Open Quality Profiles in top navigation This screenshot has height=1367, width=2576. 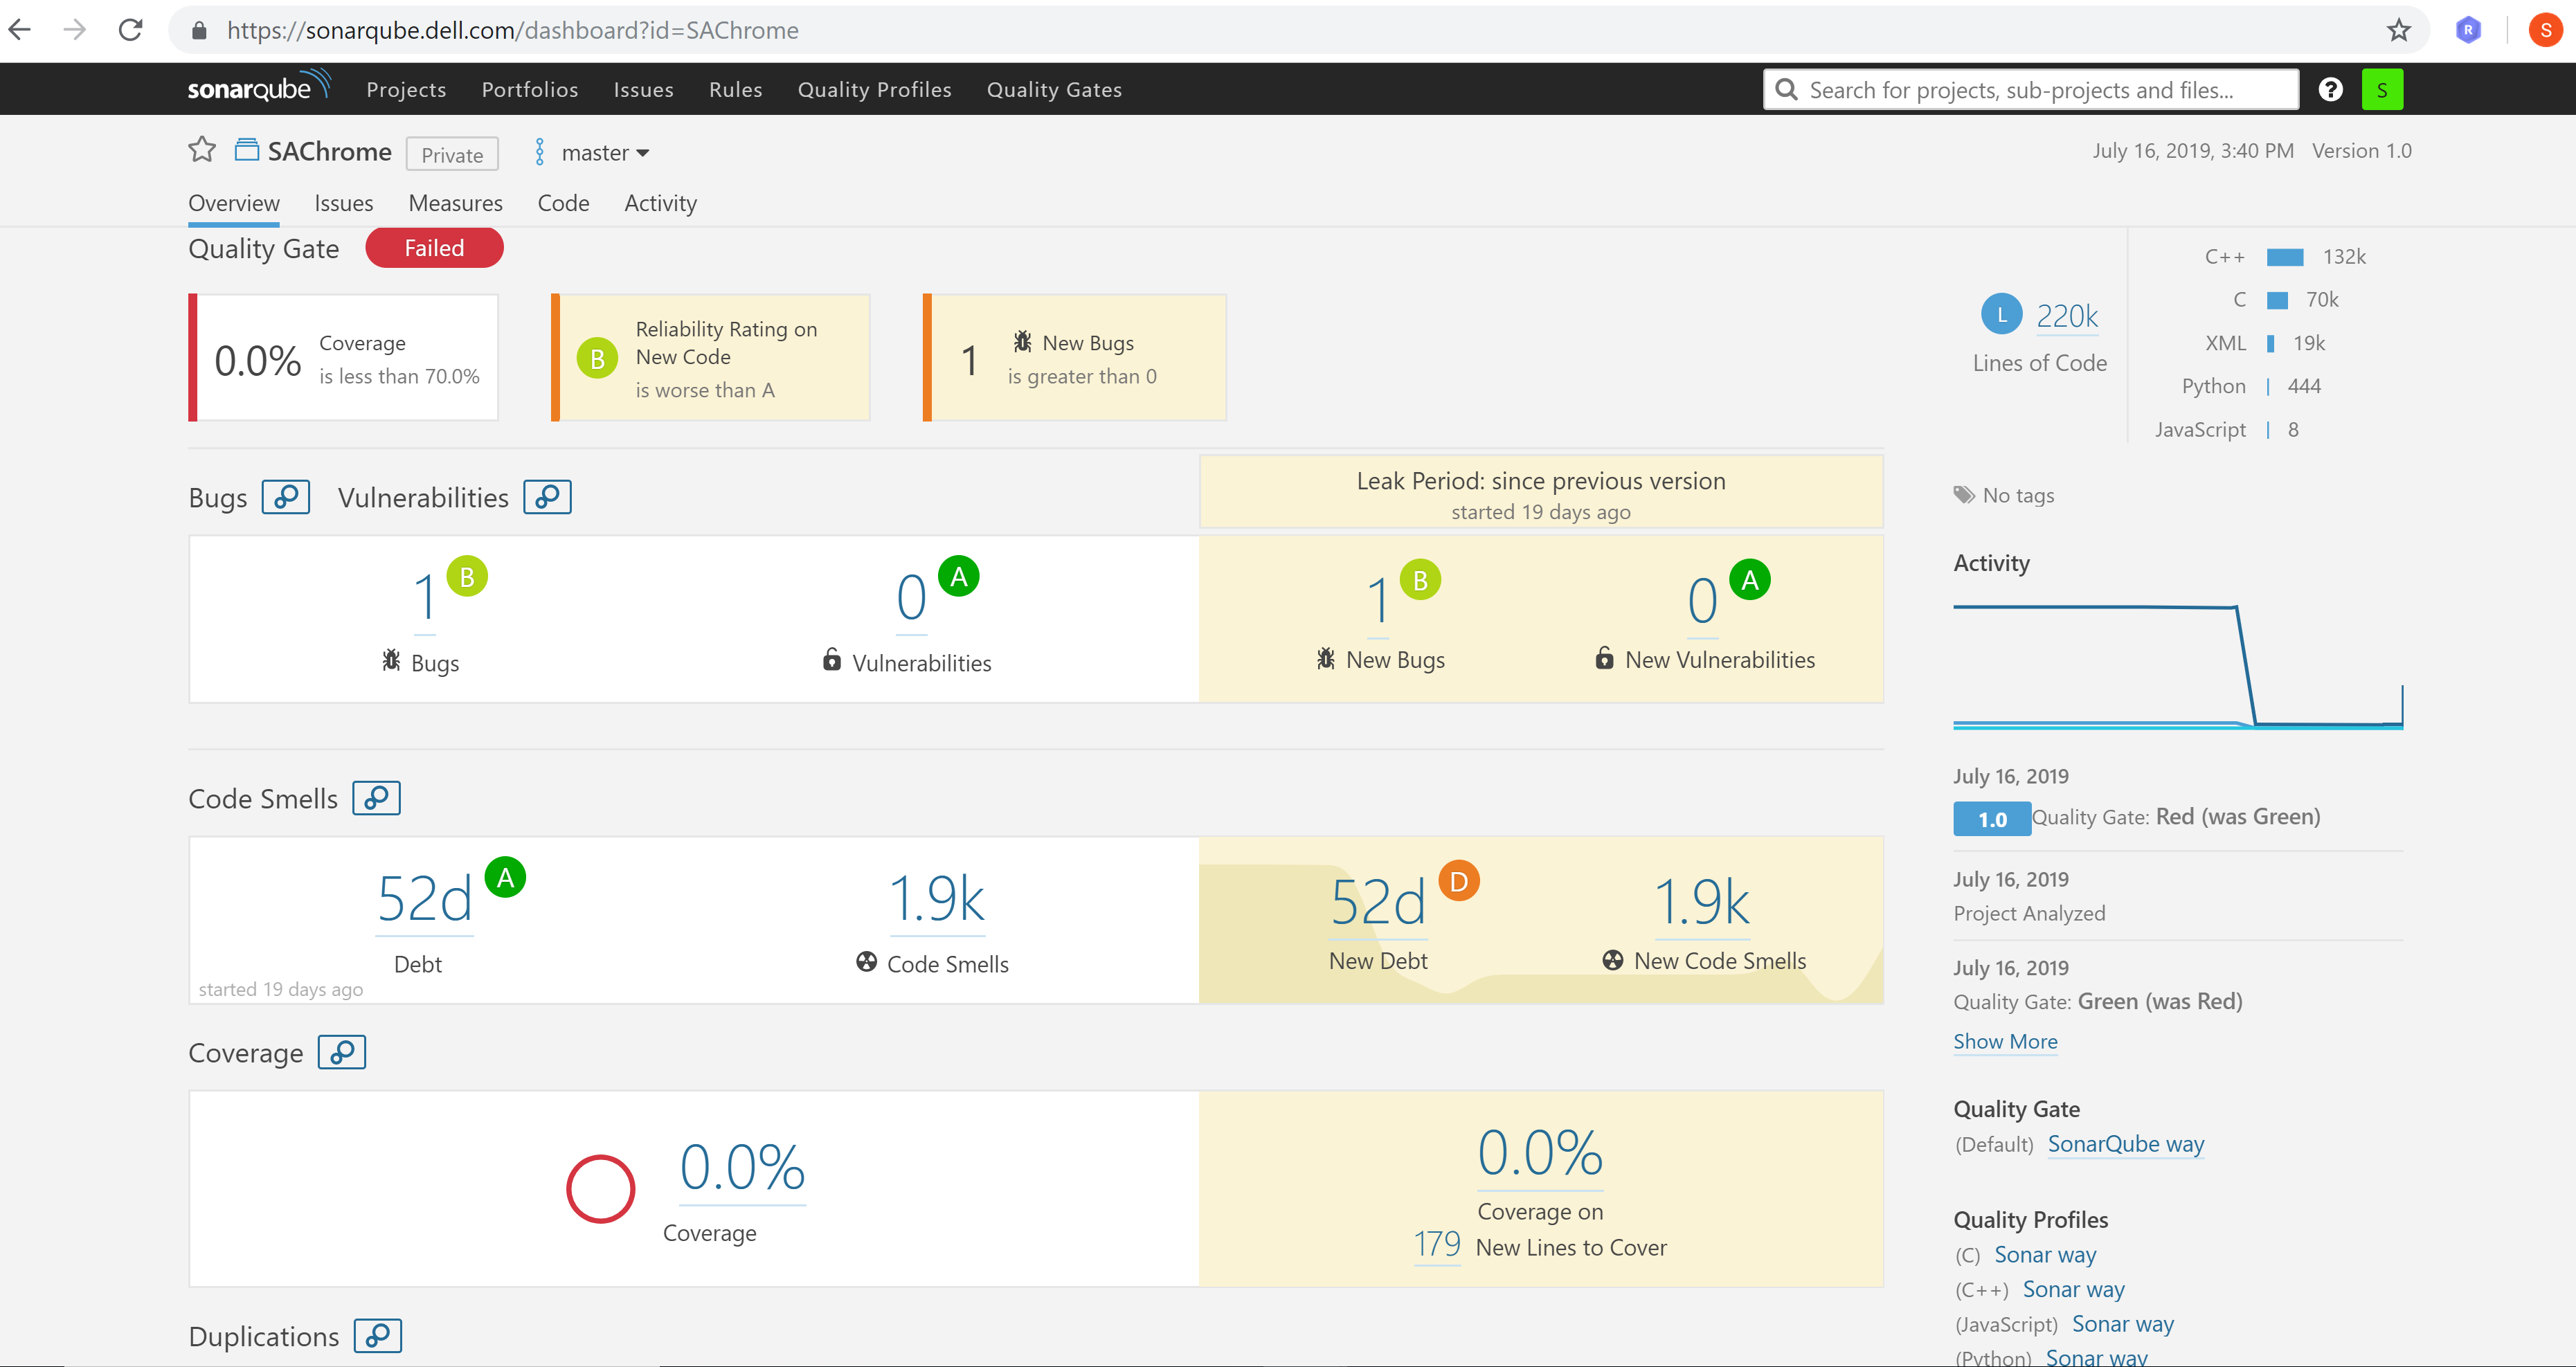(x=874, y=90)
